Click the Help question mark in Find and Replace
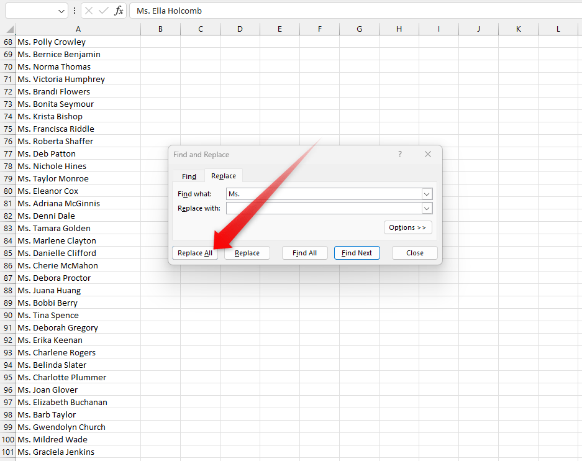 click(x=399, y=154)
